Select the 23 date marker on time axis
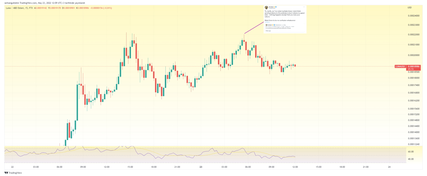Image resolution: width=427 pixels, height=176 pixels. point(201,167)
